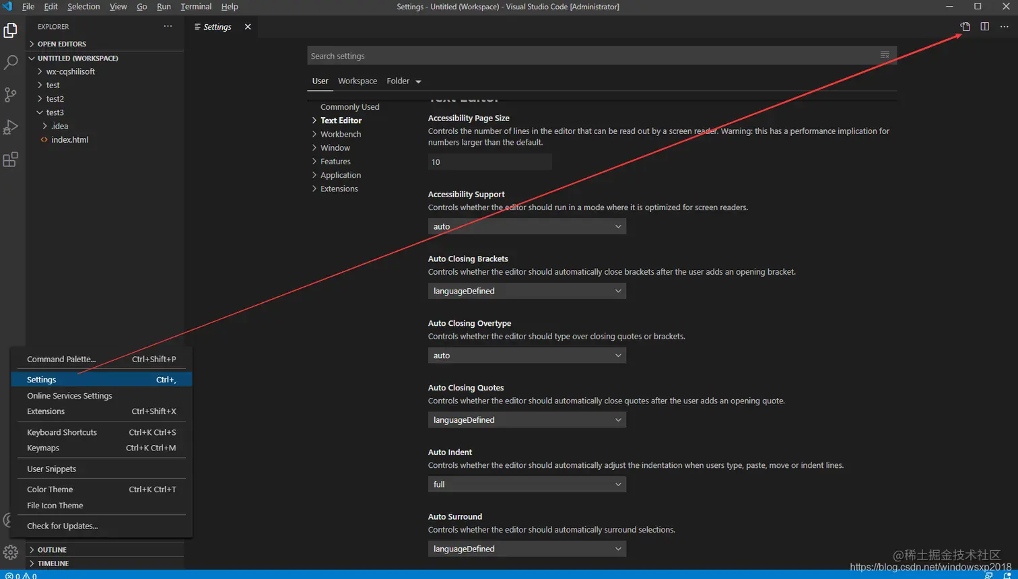Expand the Outline section

[x=104, y=550]
